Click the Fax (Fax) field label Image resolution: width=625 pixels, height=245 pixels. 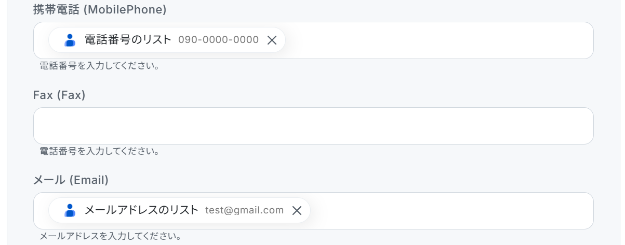[x=59, y=95]
